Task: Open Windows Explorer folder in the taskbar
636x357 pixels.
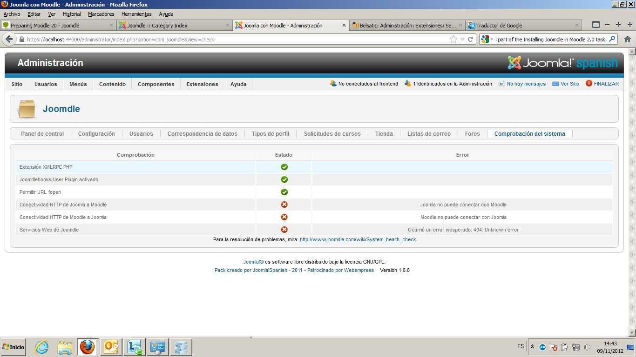Action: [65, 347]
